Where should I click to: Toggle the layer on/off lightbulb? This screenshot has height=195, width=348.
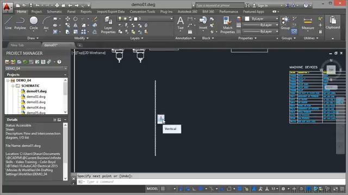(x=120, y=19)
